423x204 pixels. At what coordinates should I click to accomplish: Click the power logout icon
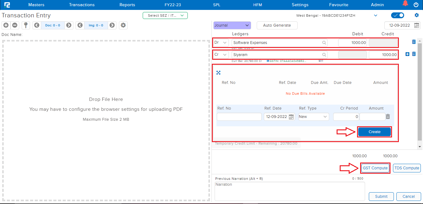tap(416, 5)
